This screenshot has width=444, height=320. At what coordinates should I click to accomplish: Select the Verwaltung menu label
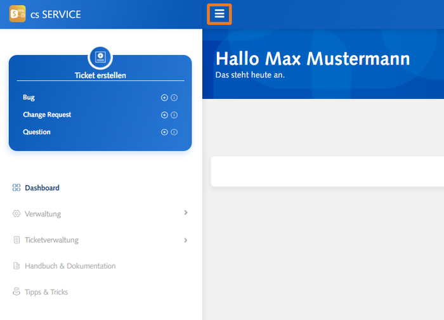(x=43, y=214)
